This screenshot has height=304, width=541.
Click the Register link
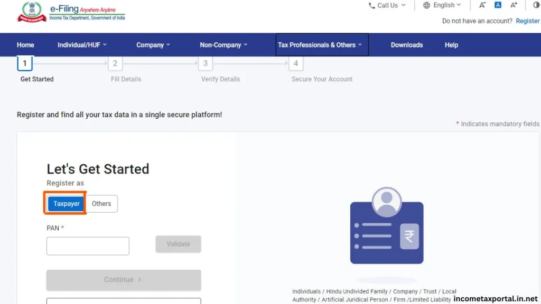pos(527,21)
